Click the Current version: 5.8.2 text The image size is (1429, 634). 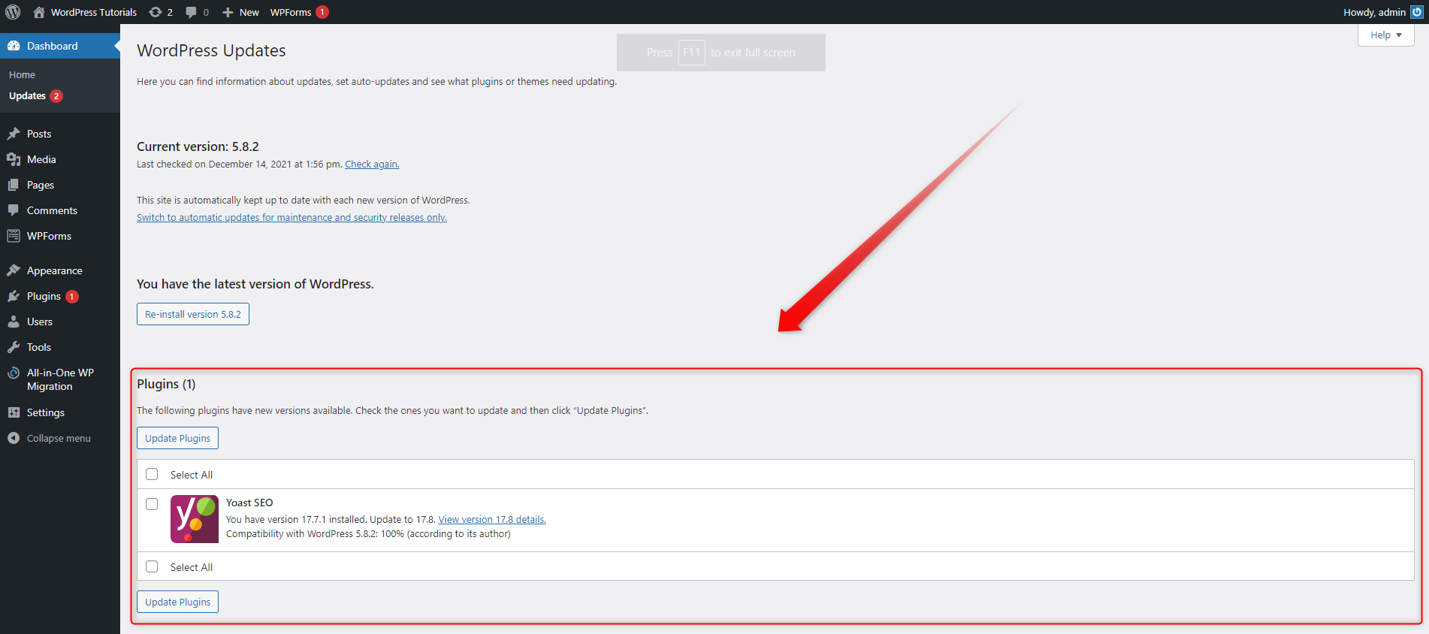pyautogui.click(x=198, y=146)
